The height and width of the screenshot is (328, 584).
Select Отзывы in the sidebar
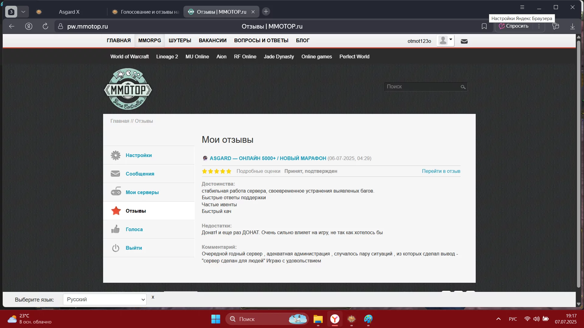(149, 211)
